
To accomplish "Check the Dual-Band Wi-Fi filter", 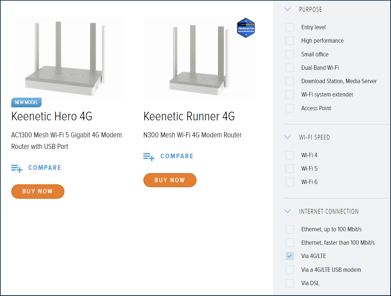I will pyautogui.click(x=290, y=68).
